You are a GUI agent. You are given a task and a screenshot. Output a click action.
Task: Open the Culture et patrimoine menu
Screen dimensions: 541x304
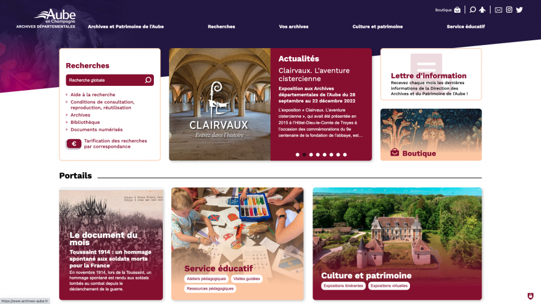pos(377,26)
